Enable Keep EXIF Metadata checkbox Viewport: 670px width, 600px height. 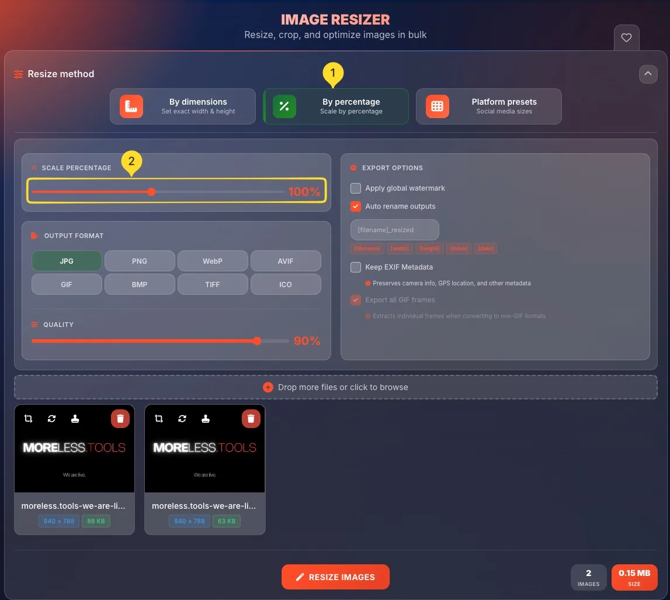tap(356, 267)
